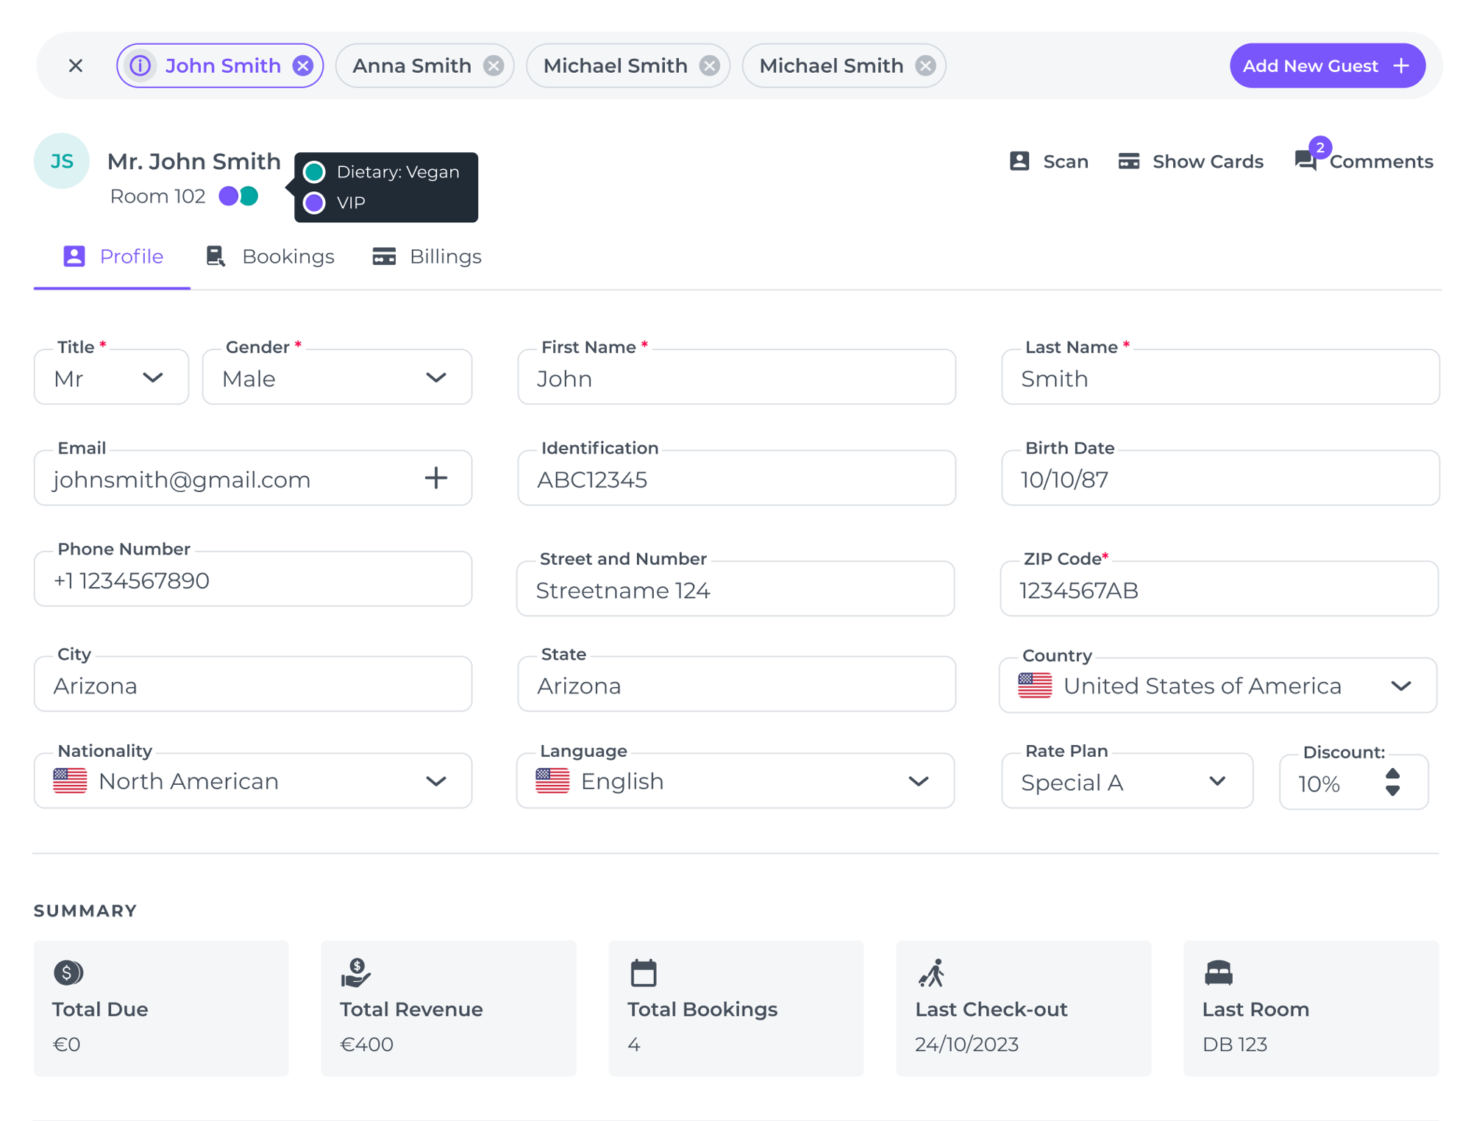Click the Total Bookings calendar icon
Image resolution: width=1471 pixels, height=1121 pixels.
click(644, 972)
